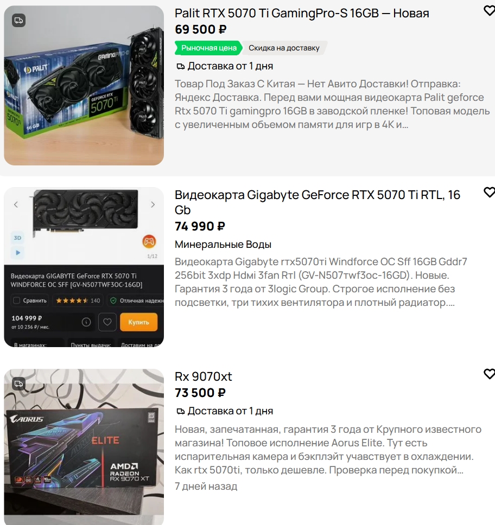The image size is (495, 525).
Task: Click the 3D view icon in Gigabyte image
Action: (x=18, y=238)
